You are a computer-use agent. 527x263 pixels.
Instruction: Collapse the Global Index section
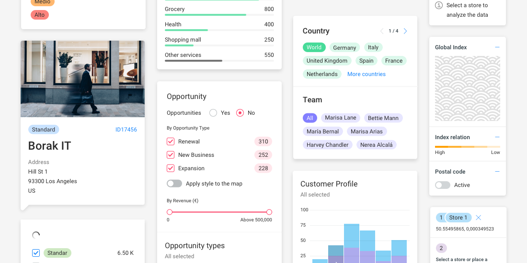(497, 47)
